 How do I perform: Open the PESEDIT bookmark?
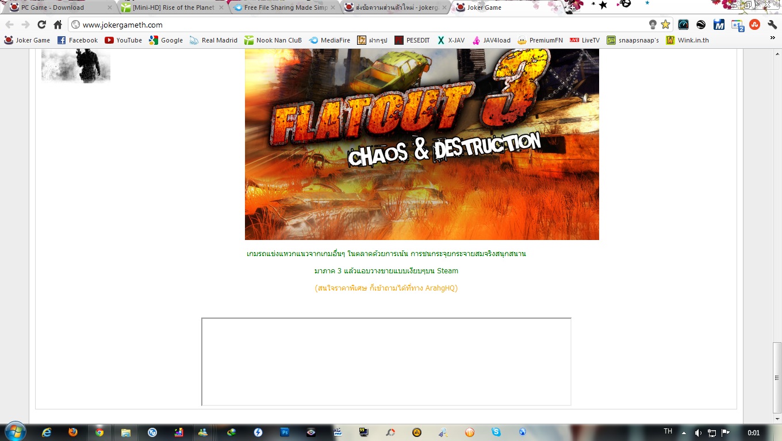pyautogui.click(x=412, y=40)
